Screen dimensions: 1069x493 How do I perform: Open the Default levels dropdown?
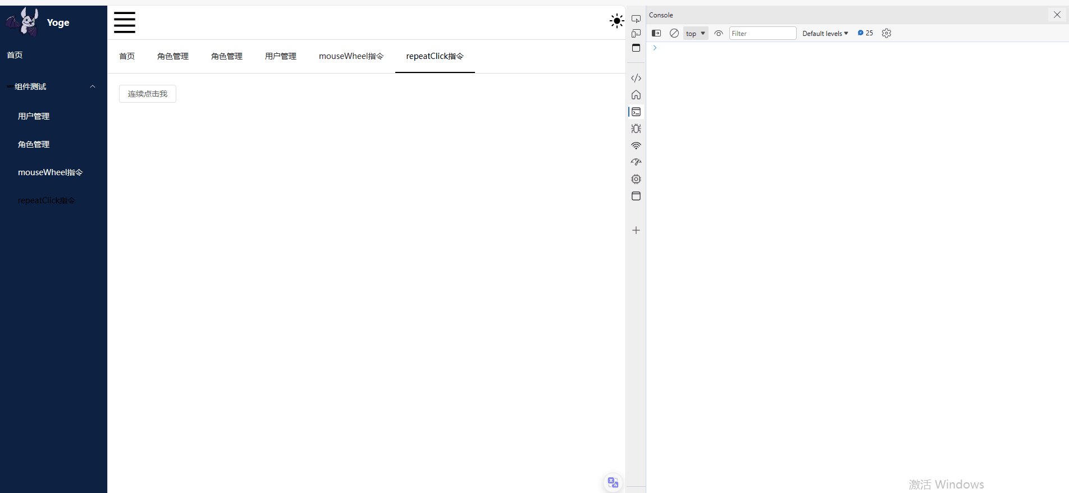click(825, 33)
